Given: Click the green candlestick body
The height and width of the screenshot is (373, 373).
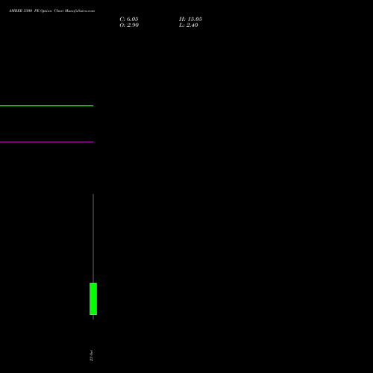Looking at the screenshot, I should (93, 298).
